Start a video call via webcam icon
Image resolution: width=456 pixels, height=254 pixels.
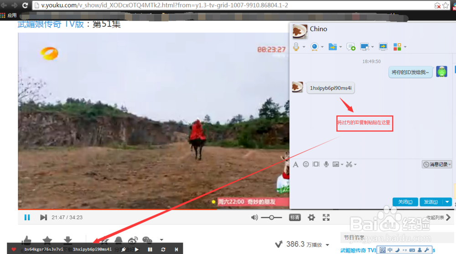click(x=314, y=47)
